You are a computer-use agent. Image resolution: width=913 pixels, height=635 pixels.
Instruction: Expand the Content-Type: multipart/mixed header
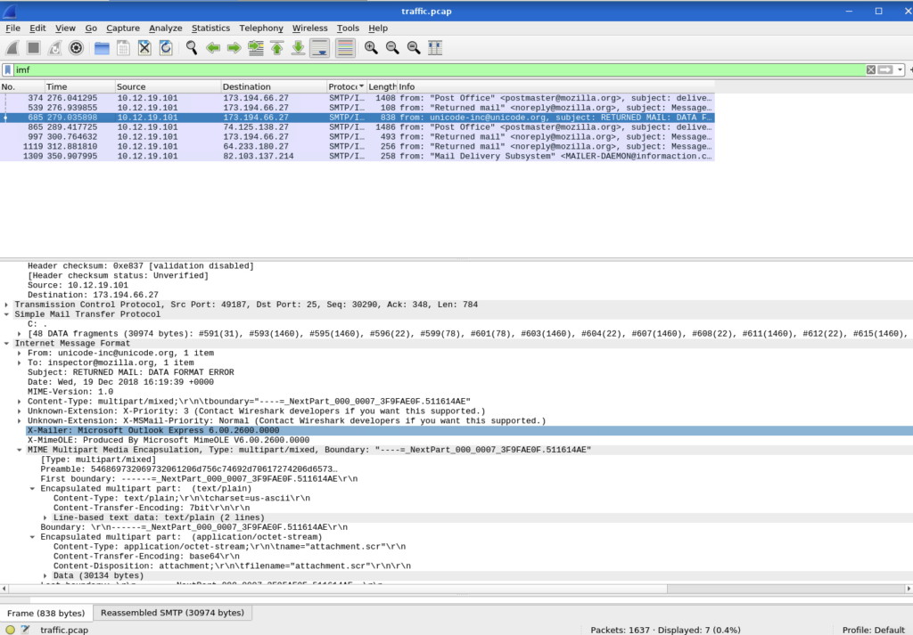tap(20, 402)
